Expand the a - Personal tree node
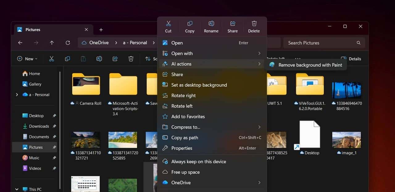Screen dimensions: 395x192 (x=17, y=95)
